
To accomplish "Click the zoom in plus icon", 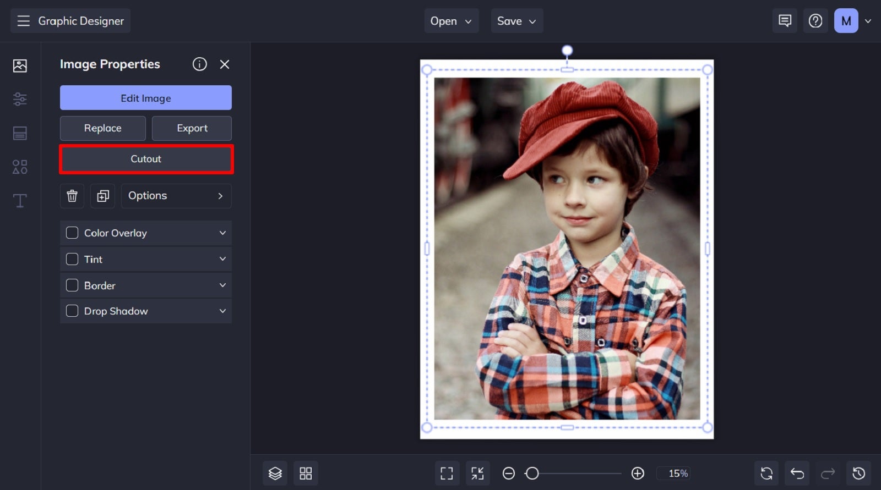I will point(638,474).
